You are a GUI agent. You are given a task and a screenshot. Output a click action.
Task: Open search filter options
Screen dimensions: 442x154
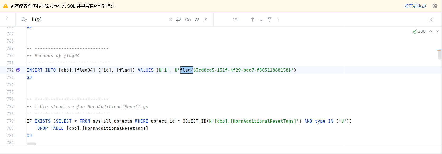(269, 20)
